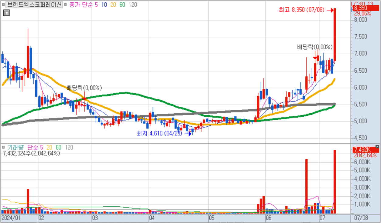Image resolution: width=381 pixels, height=223 pixels.
Task: Click the red 7,432K volume tag
Action: [366, 149]
